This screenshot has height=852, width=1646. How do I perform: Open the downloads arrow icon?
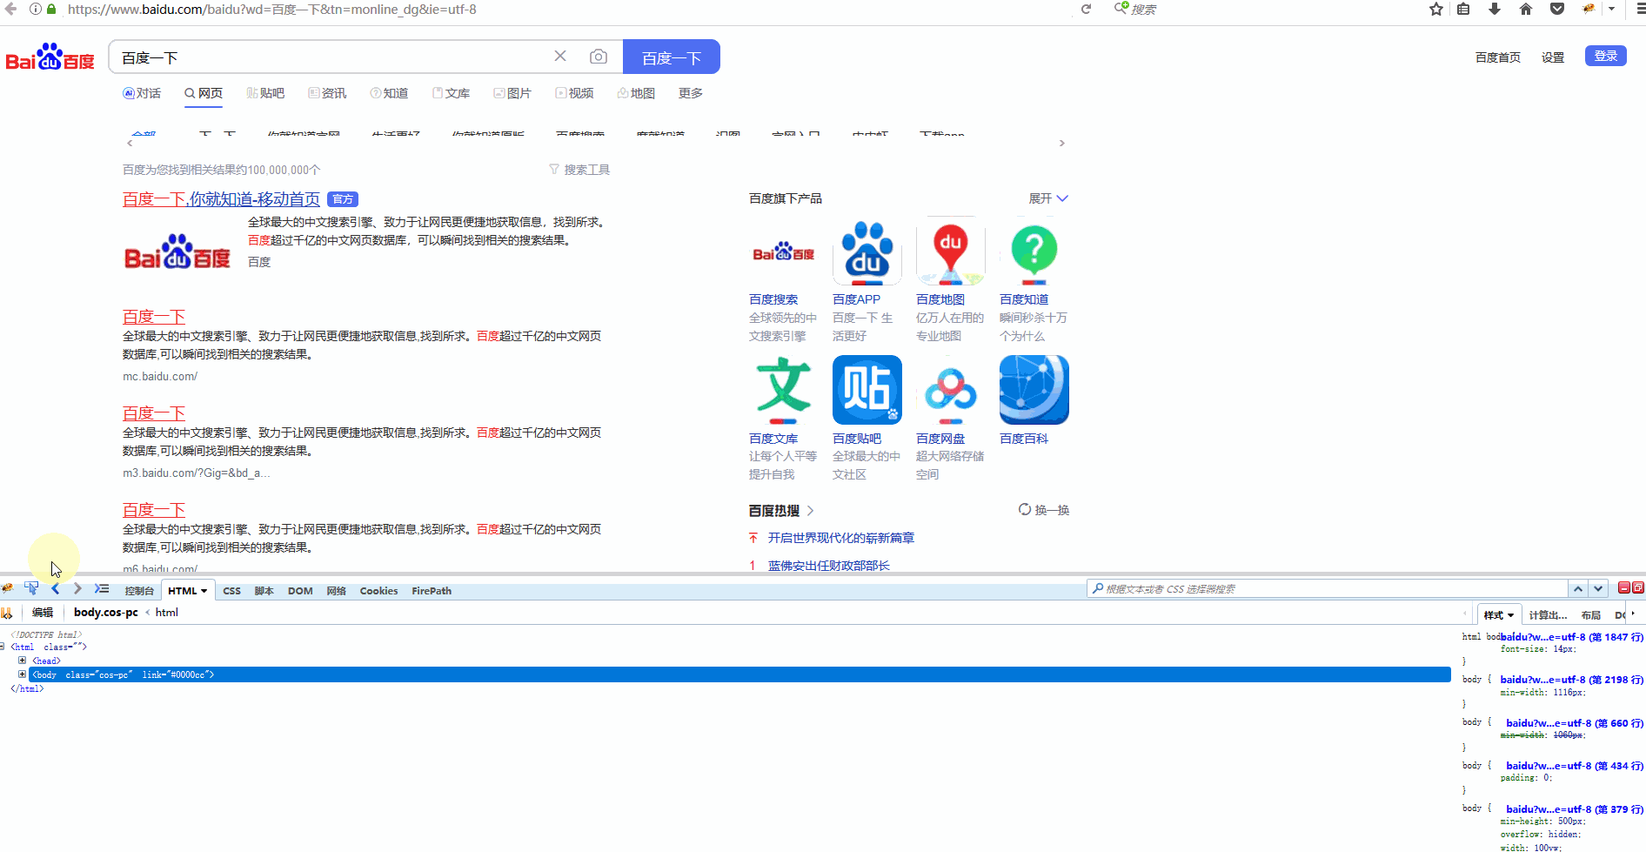click(x=1495, y=9)
